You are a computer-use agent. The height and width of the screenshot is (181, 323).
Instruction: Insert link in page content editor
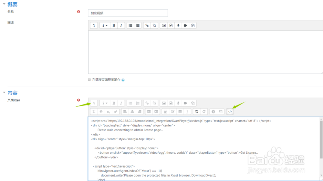tap(147, 103)
